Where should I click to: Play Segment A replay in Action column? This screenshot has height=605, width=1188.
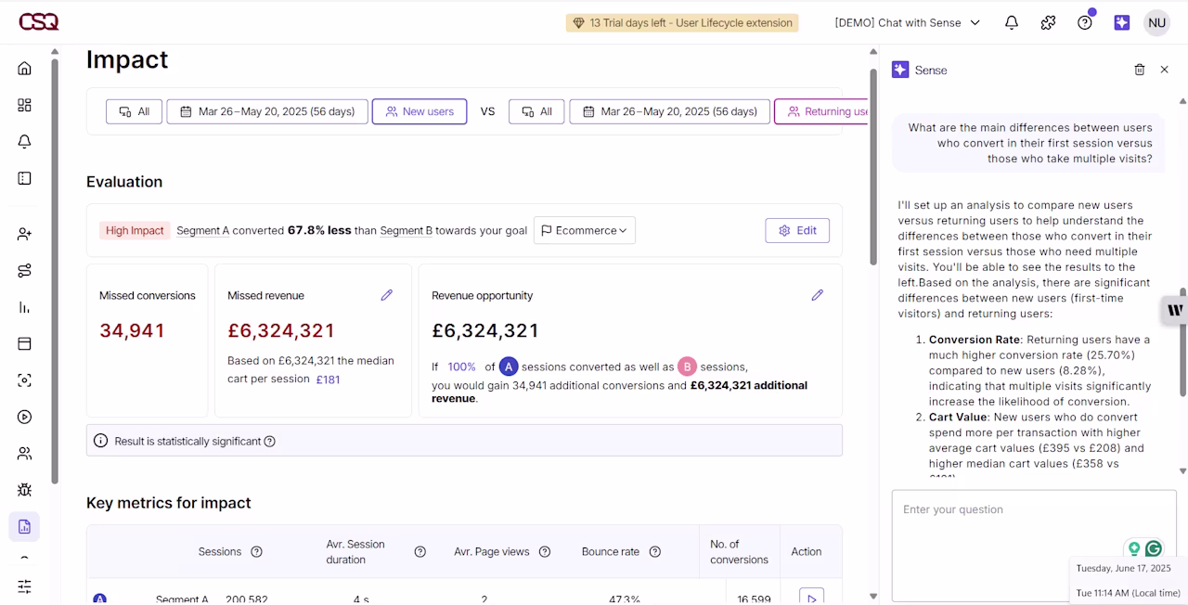point(811,597)
